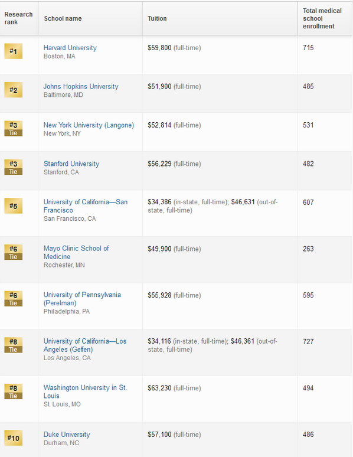This screenshot has height=457, width=353.
Task: Open the Harvard University link
Action: click(70, 48)
